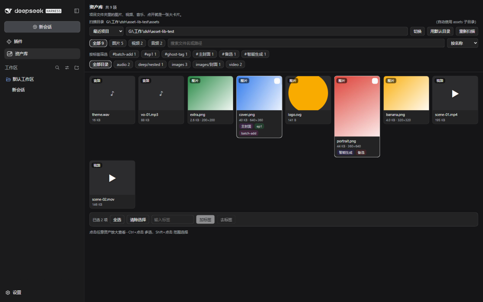The width and height of the screenshot is (483, 302).
Task: Play scene-01.mp4 video
Action: (x=455, y=94)
